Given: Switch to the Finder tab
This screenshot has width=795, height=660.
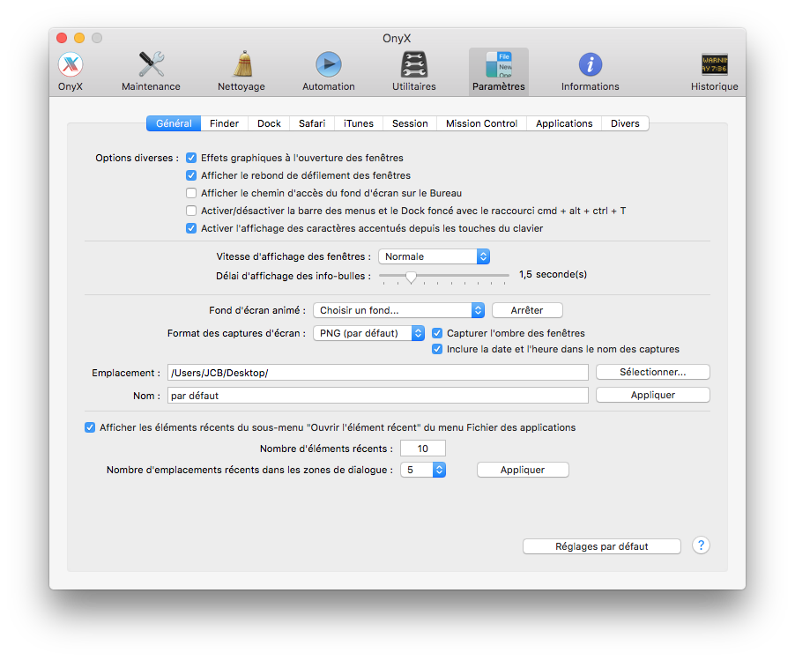Looking at the screenshot, I should (x=224, y=123).
